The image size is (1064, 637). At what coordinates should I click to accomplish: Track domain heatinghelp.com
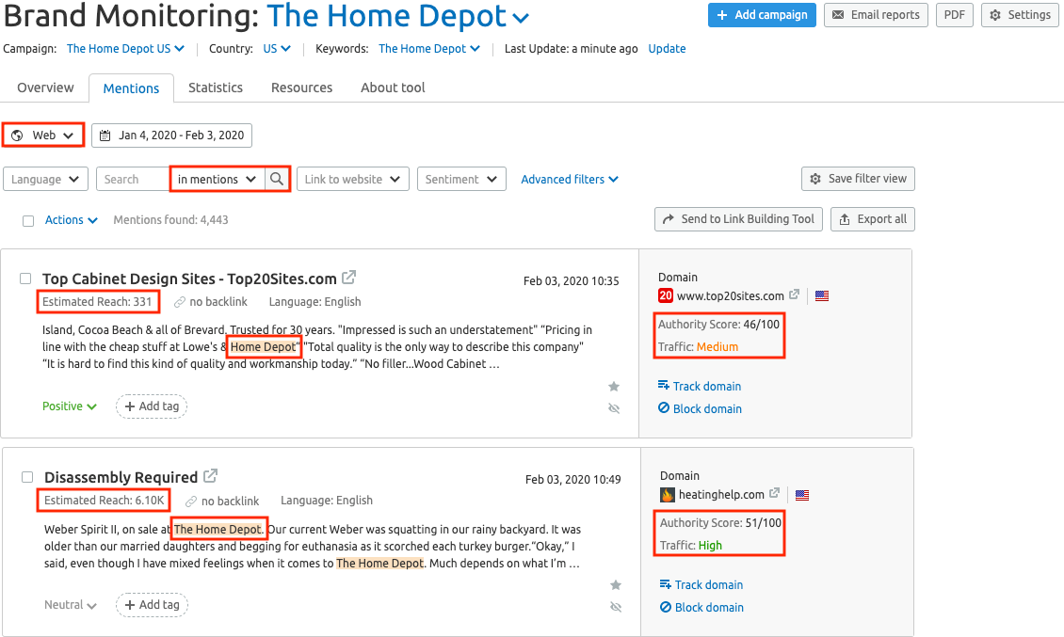(701, 584)
